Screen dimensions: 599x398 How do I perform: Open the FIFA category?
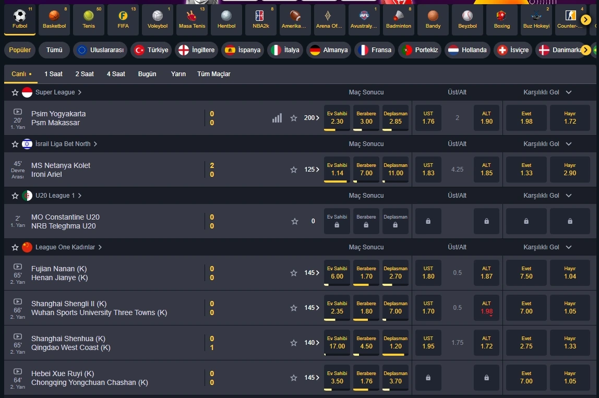click(x=123, y=19)
